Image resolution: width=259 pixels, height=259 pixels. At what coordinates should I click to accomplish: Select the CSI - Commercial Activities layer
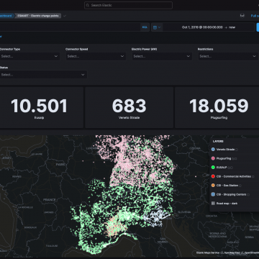[234, 176]
